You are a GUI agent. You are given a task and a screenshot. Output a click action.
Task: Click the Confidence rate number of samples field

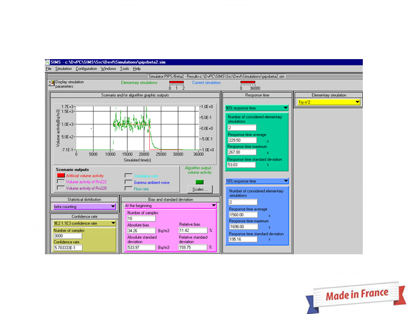pyautogui.click(x=68, y=235)
